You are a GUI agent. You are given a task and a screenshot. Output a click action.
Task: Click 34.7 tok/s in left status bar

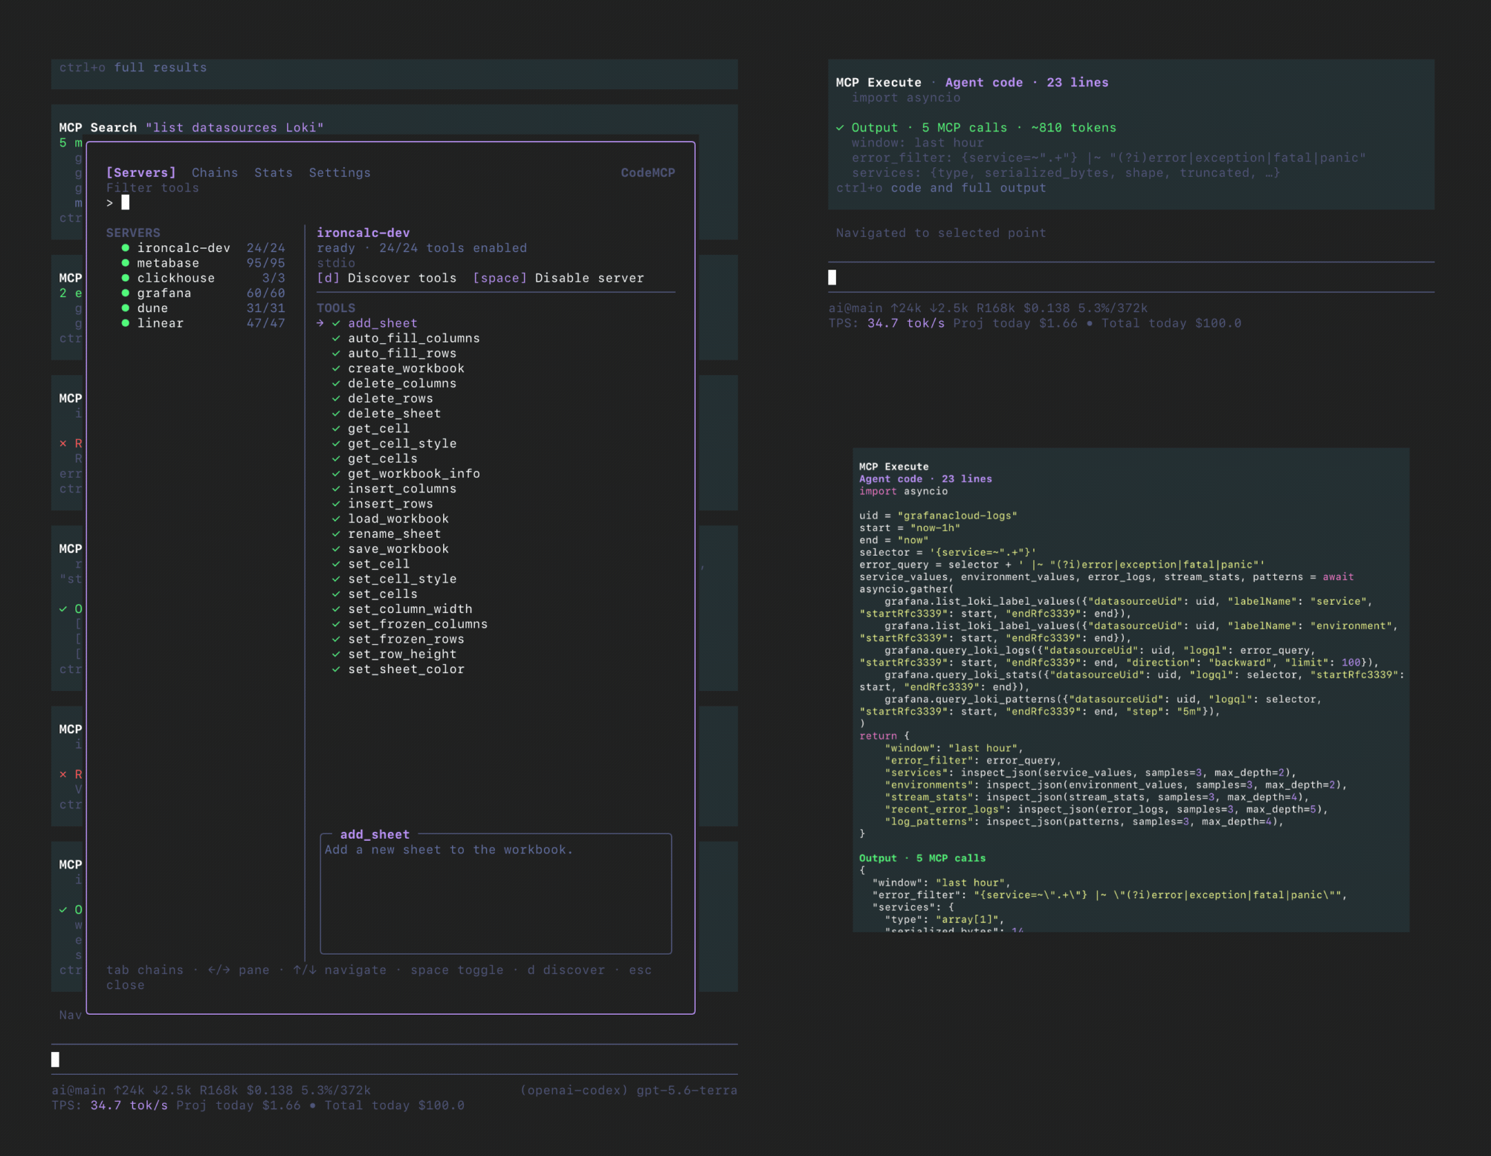(x=129, y=1105)
